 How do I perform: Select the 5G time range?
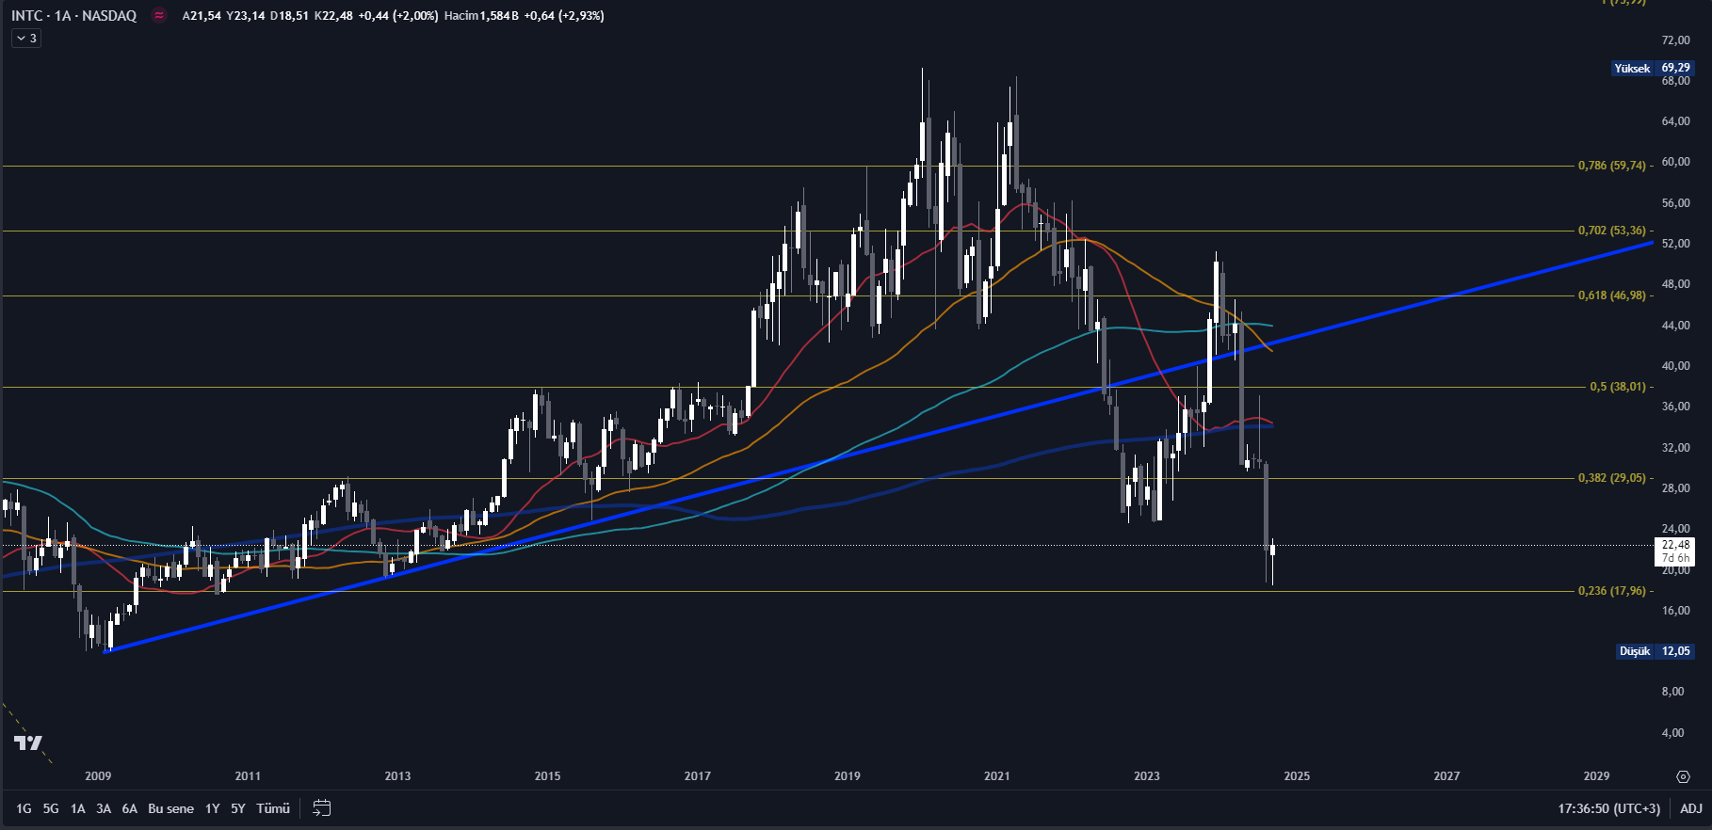pos(51,808)
